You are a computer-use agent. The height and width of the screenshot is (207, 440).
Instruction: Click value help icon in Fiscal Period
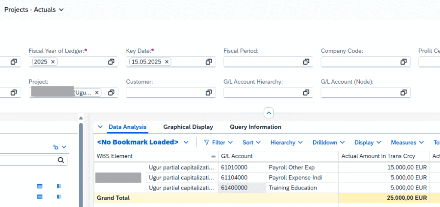[306, 62]
